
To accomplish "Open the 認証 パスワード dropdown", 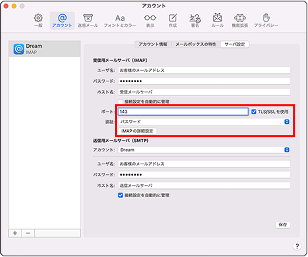I will pyautogui.click(x=204, y=122).
